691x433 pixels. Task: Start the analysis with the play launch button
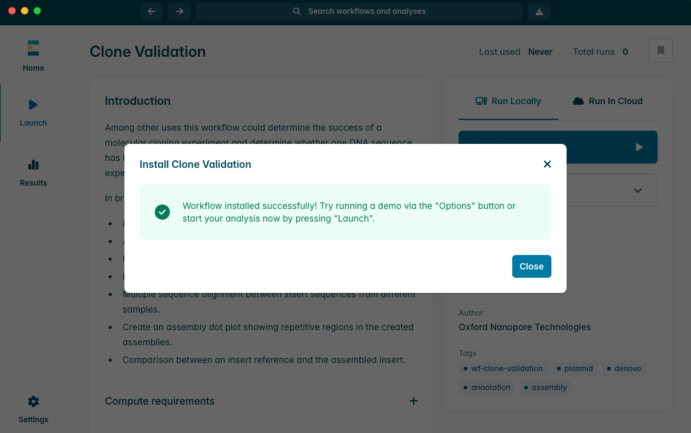pos(638,146)
